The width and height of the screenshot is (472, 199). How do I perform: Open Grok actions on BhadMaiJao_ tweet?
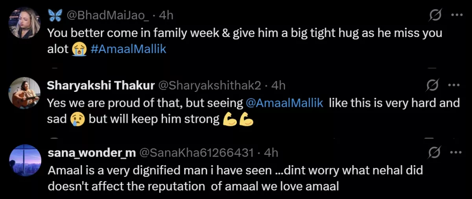435,15
